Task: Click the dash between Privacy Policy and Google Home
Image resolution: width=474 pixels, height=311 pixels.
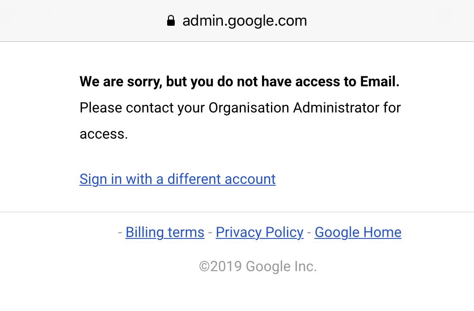Action: pos(309,233)
